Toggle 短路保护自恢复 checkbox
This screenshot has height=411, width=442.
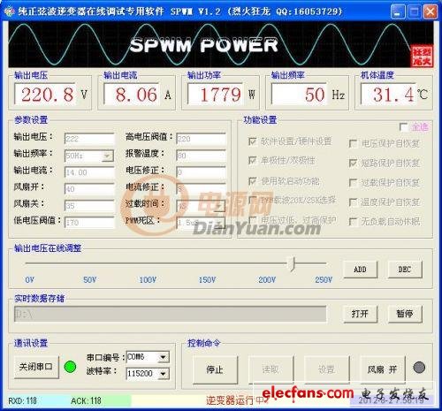point(353,163)
